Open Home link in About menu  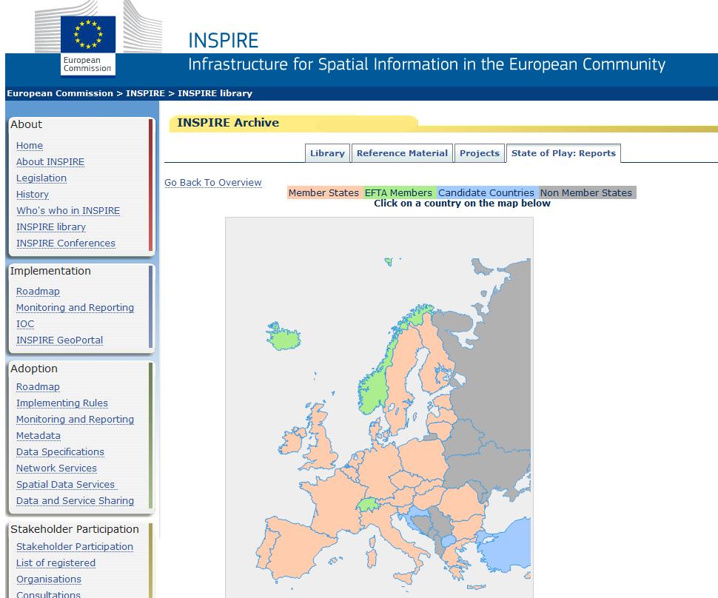(x=30, y=146)
